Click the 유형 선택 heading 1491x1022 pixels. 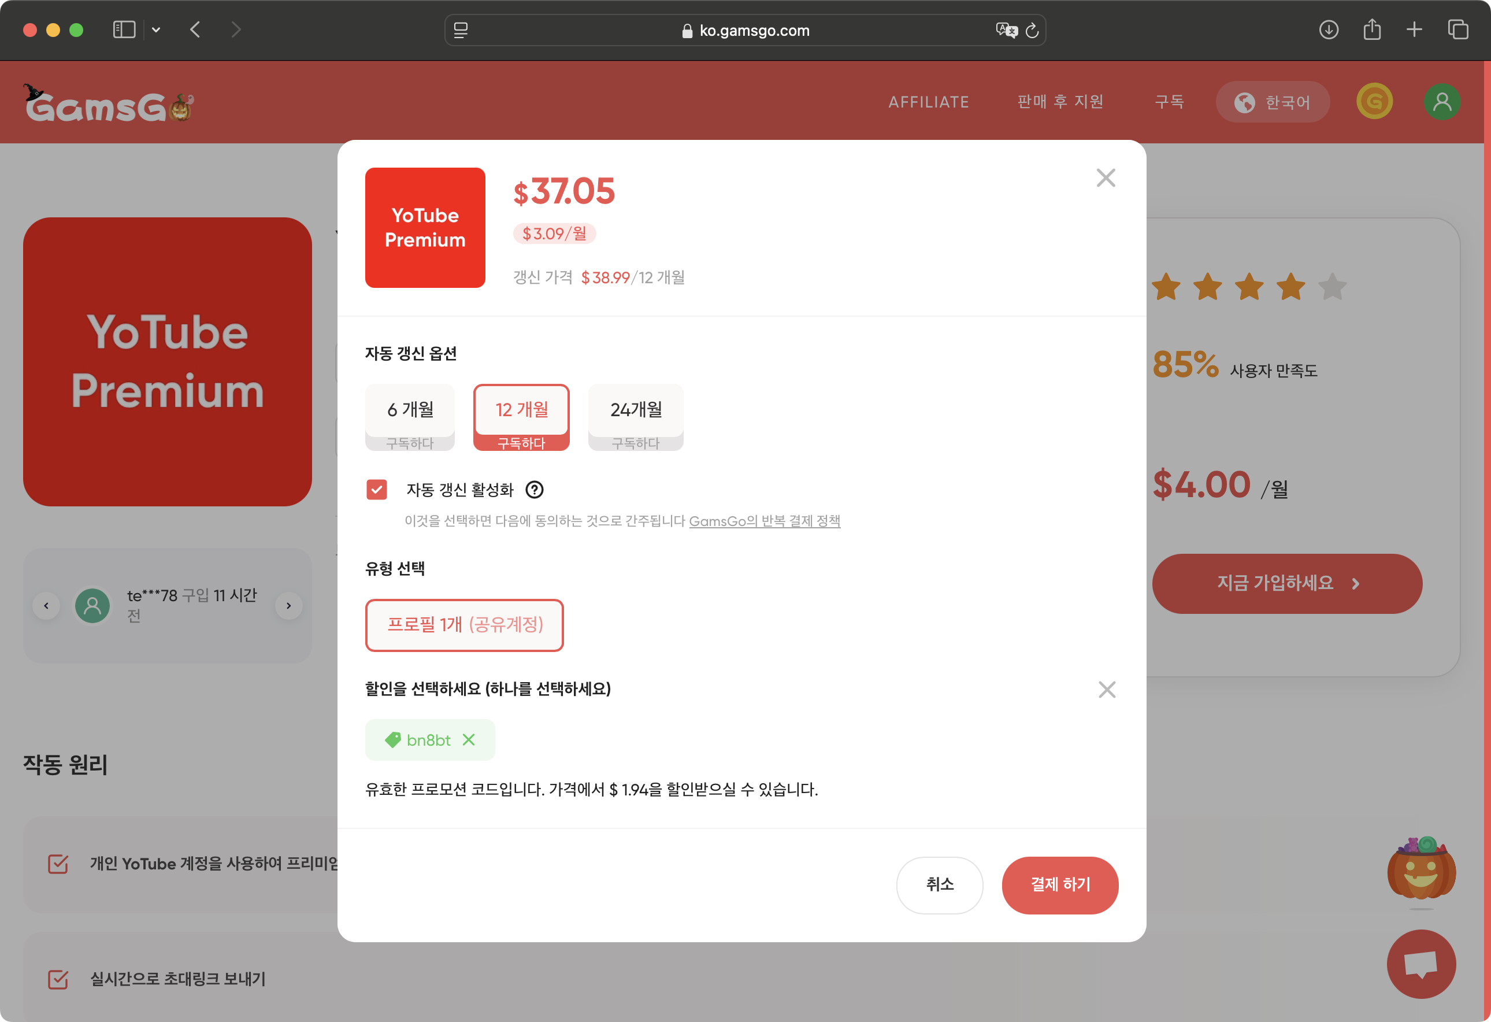pos(395,568)
